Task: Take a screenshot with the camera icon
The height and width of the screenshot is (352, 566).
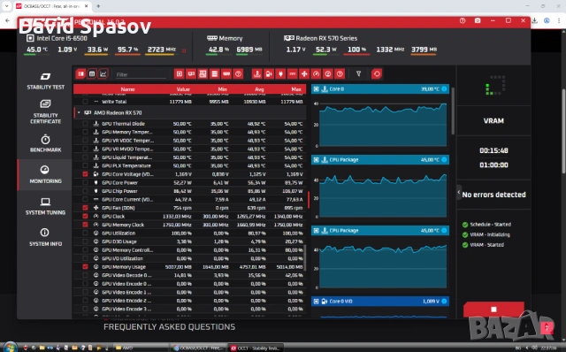Action: 478,21
